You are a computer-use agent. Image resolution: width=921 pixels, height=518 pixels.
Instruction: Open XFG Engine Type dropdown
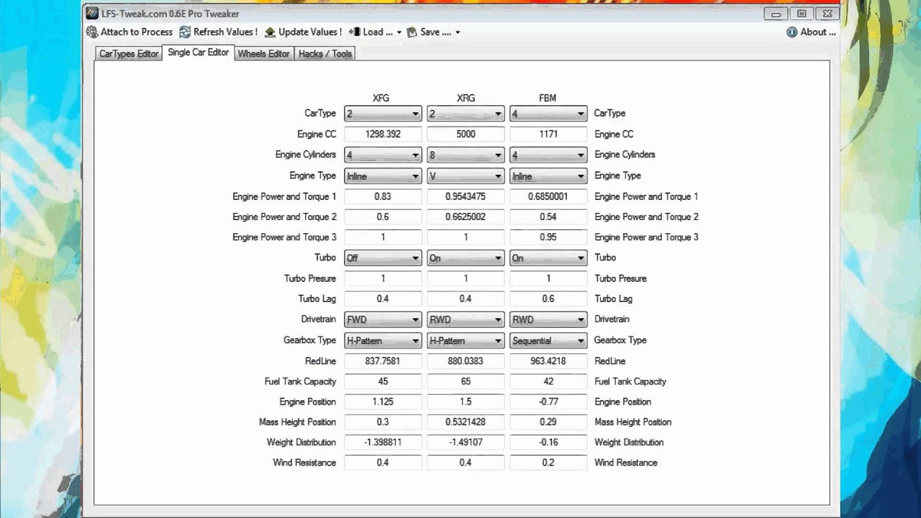(383, 176)
